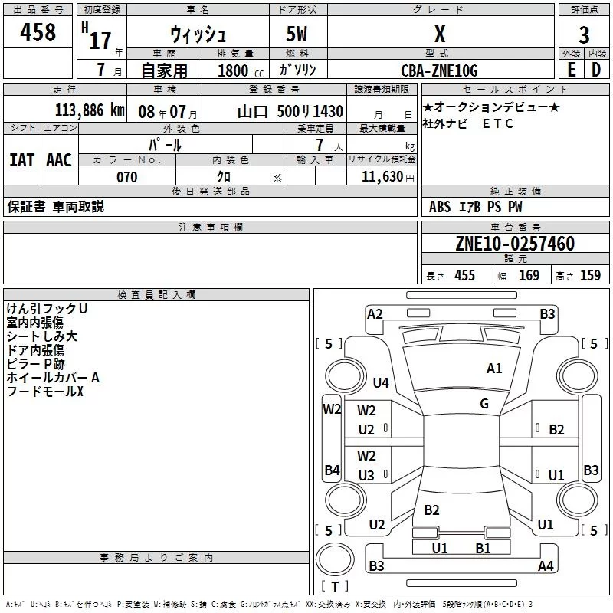Click the 後日発送部品 header

(211, 191)
